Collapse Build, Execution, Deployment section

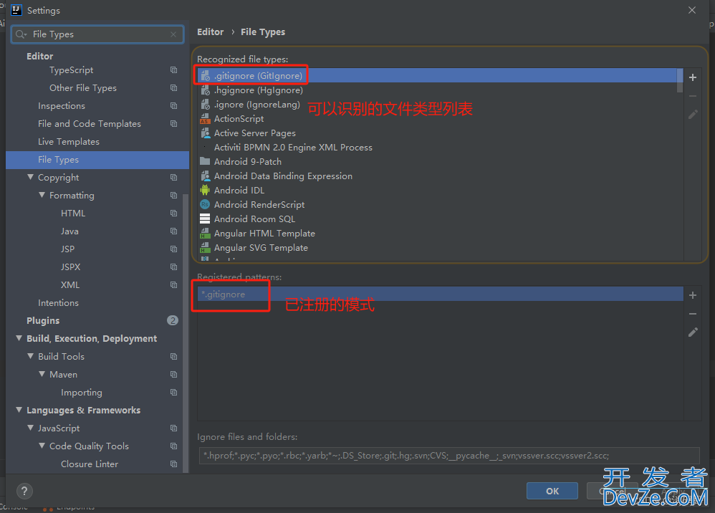click(19, 338)
